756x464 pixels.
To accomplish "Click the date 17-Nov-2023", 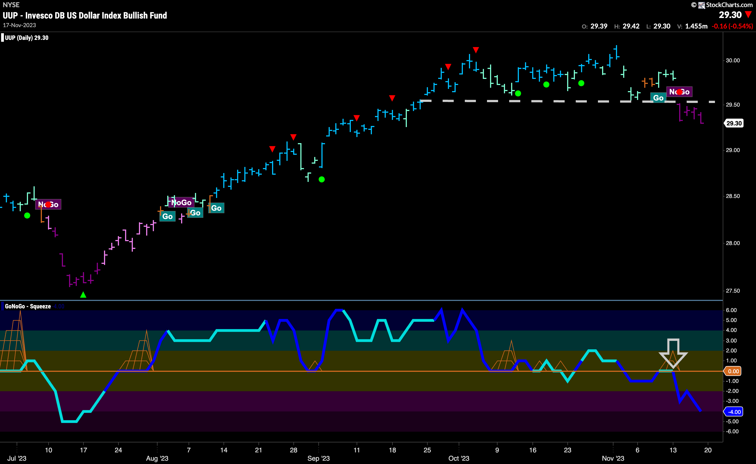I will 19,25.
